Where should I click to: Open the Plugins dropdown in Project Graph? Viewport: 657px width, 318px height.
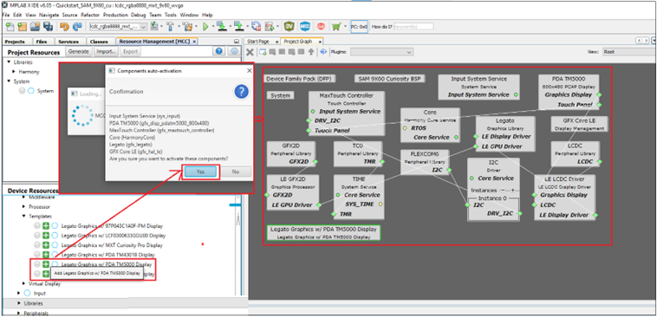click(x=381, y=52)
